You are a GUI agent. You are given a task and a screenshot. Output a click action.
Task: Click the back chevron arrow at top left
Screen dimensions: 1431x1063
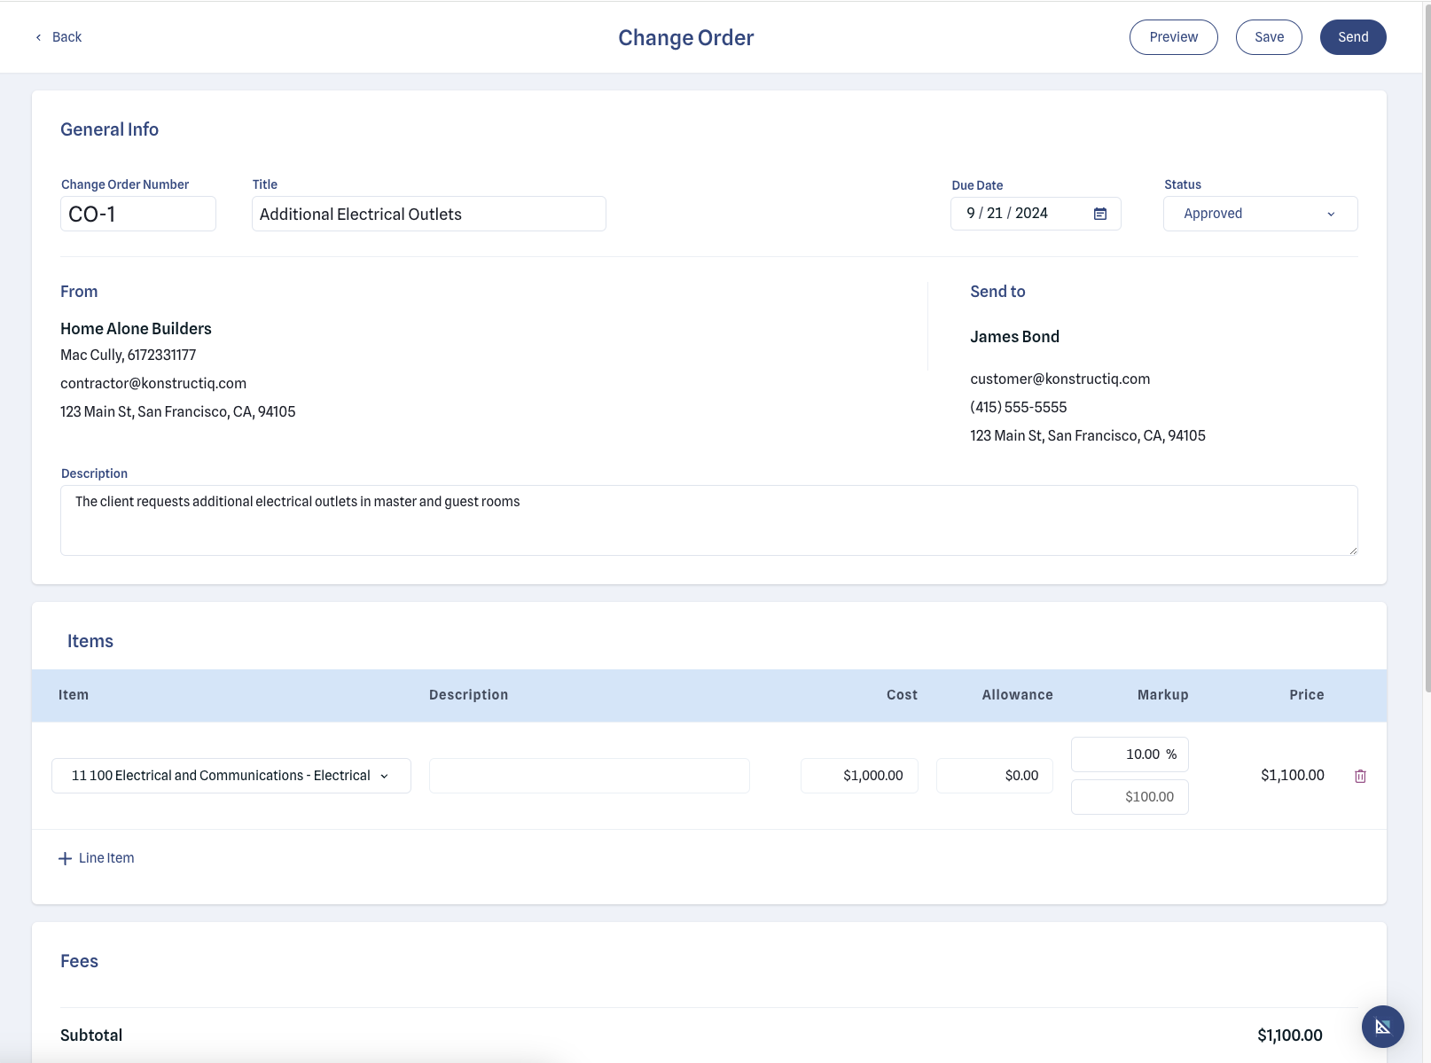coord(38,36)
